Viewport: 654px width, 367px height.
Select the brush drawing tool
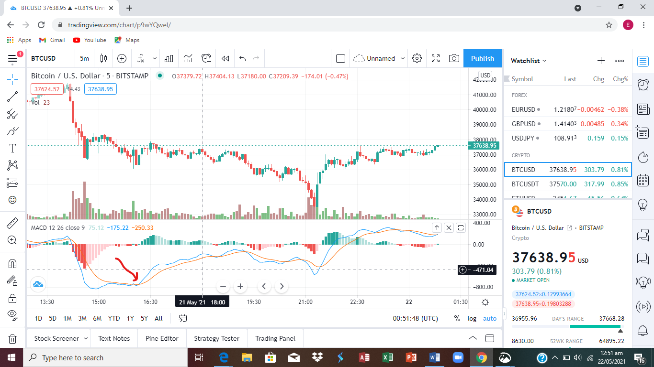point(12,131)
